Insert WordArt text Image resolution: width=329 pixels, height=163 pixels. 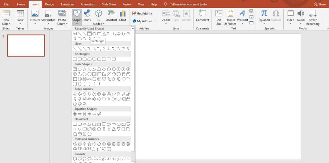click(x=242, y=17)
